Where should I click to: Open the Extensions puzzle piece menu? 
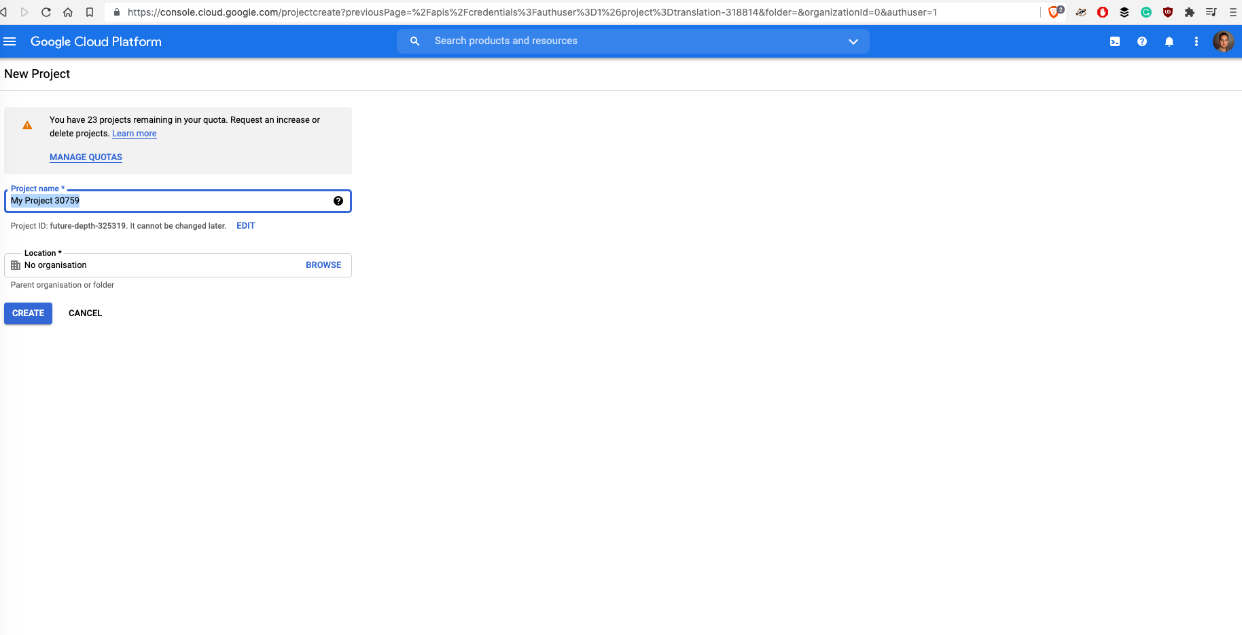(1190, 12)
